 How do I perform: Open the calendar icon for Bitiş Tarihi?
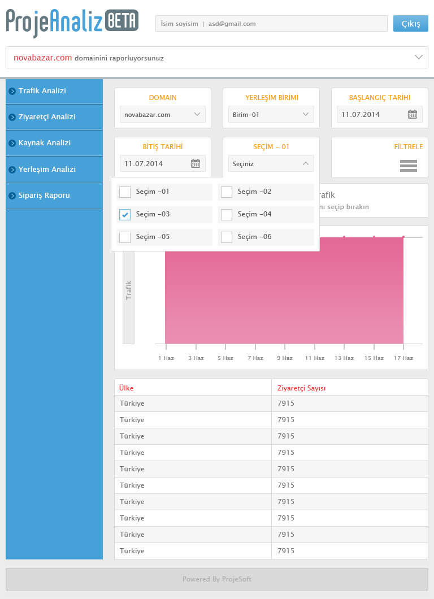[x=196, y=164]
